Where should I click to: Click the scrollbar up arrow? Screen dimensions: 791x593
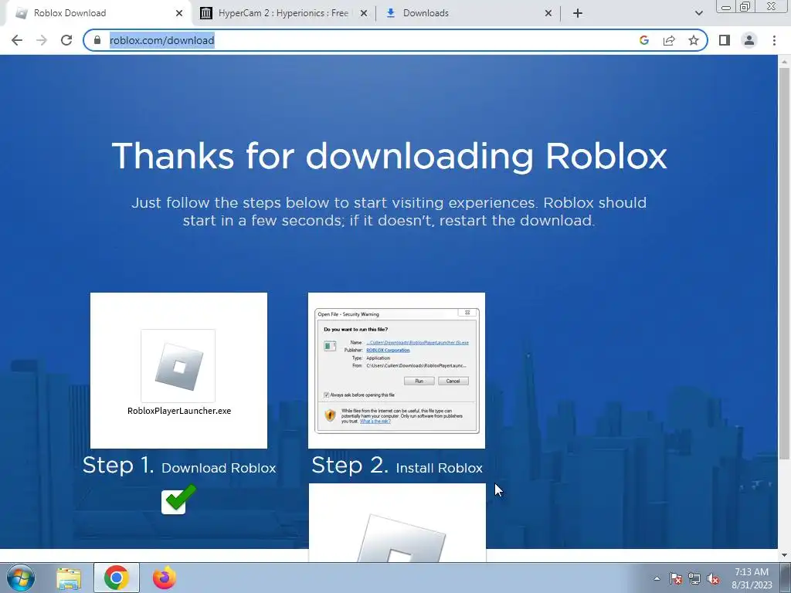[x=784, y=62]
